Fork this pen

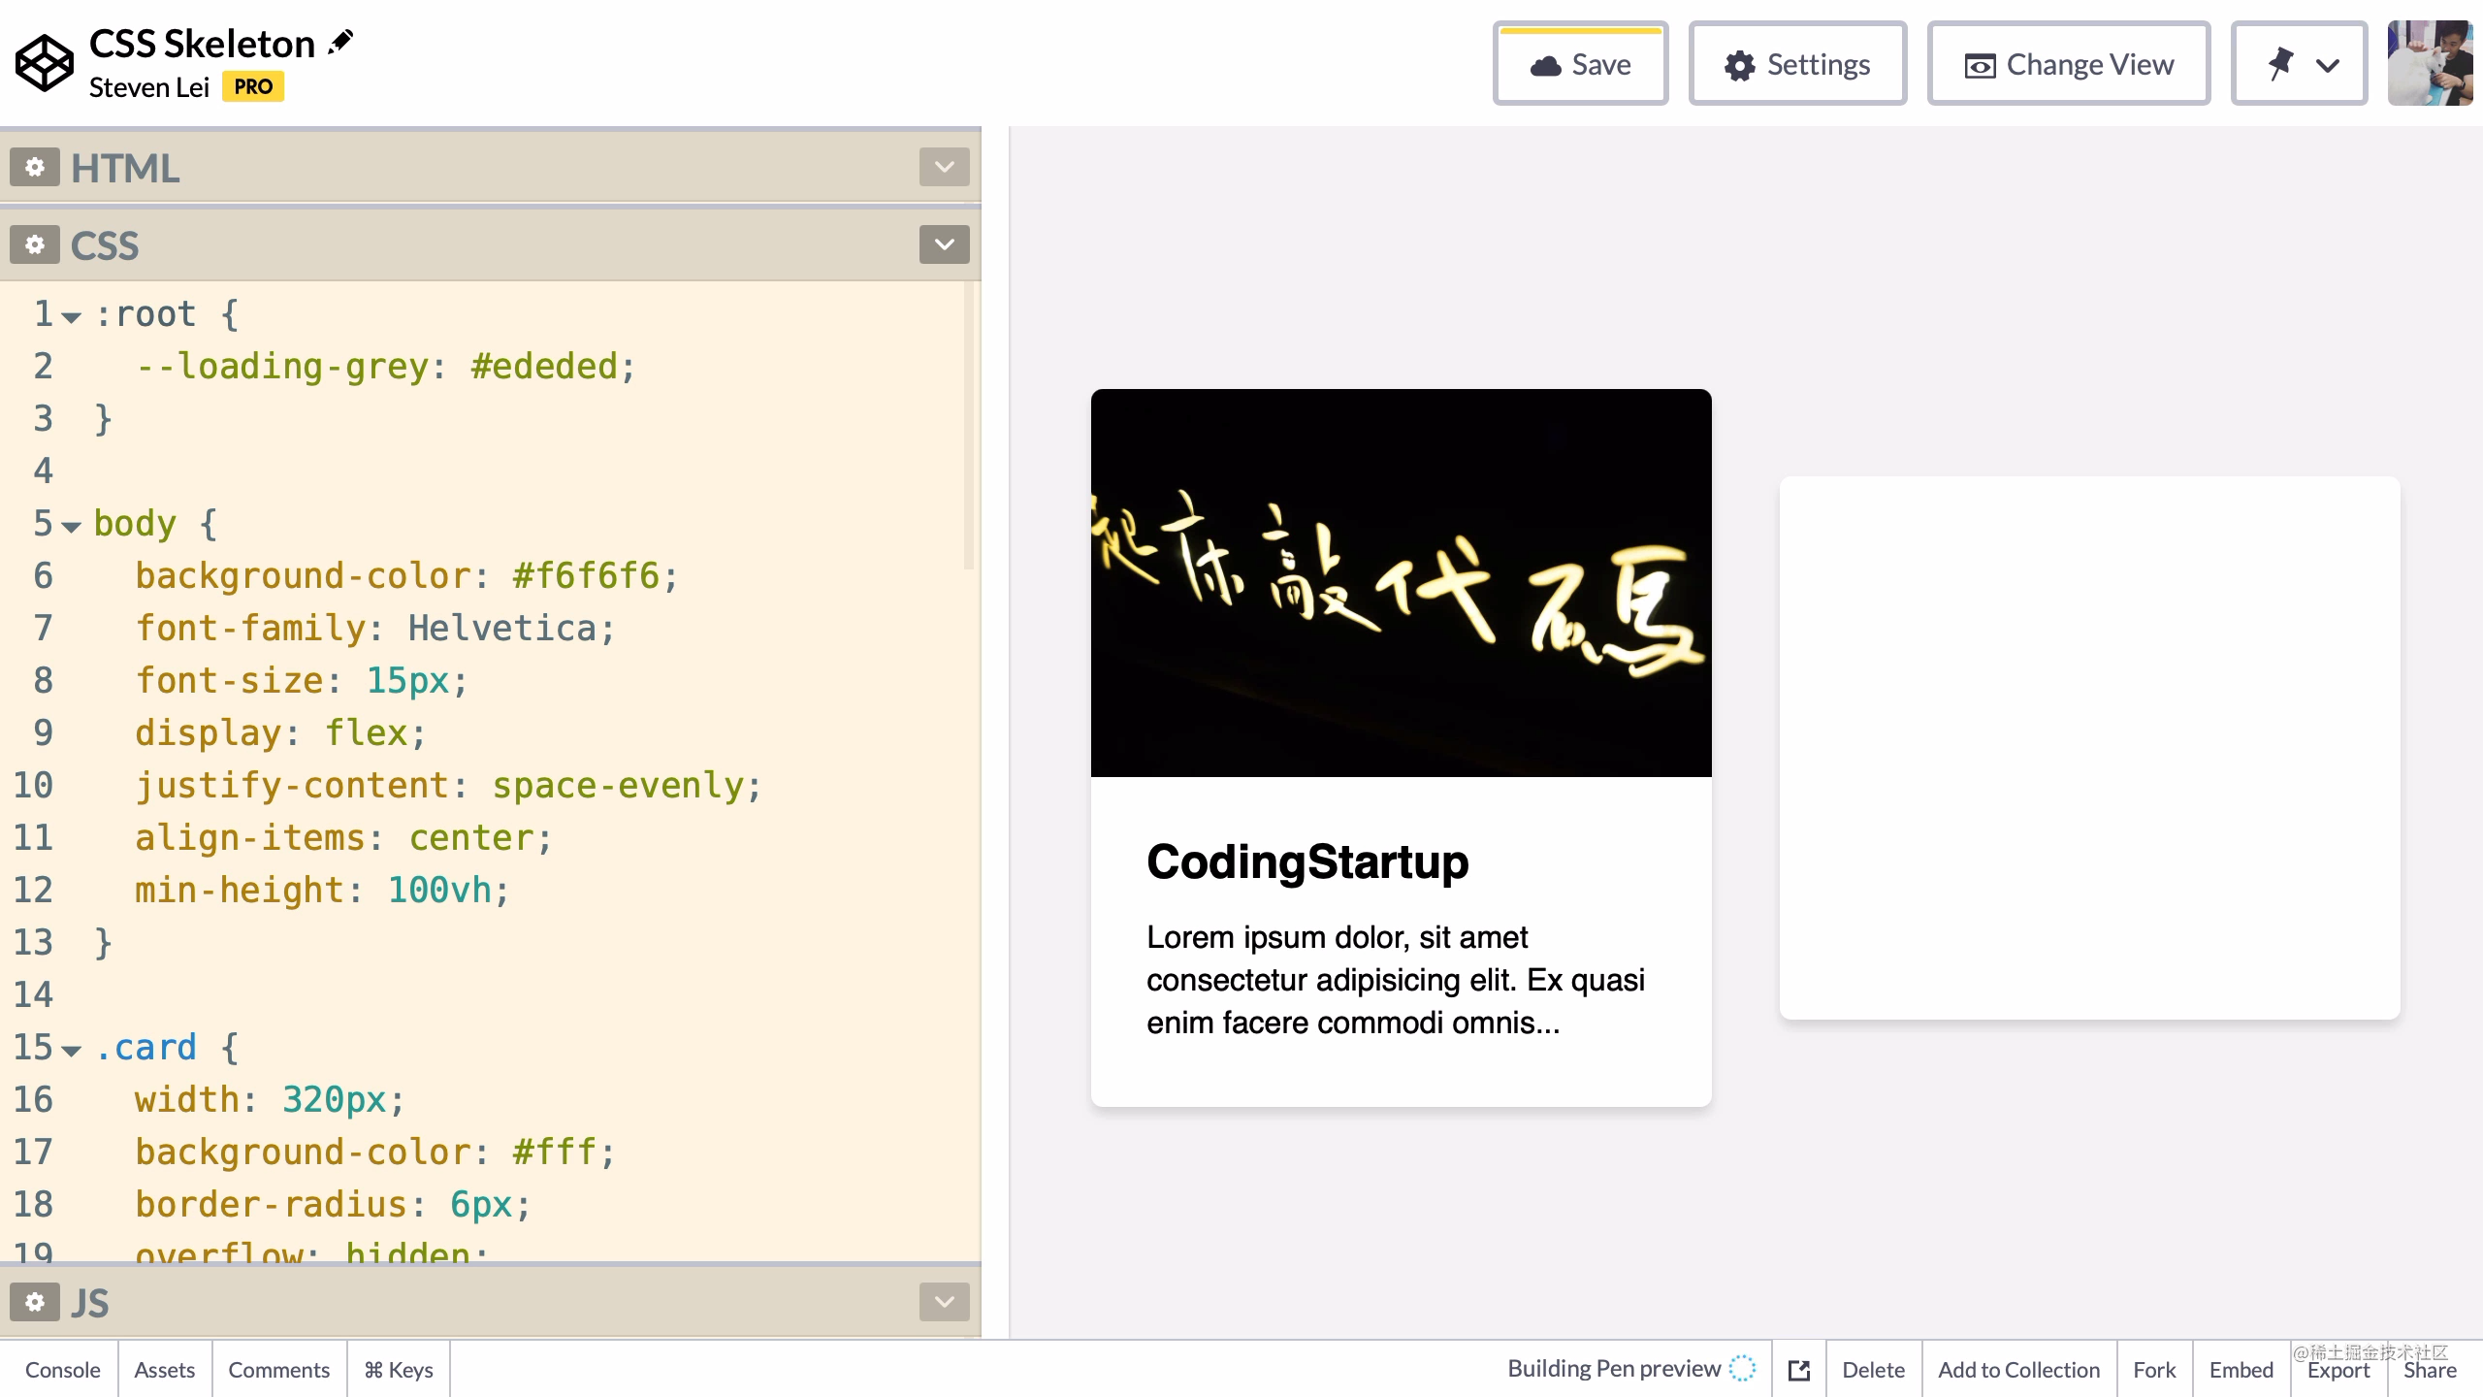pos(2154,1369)
